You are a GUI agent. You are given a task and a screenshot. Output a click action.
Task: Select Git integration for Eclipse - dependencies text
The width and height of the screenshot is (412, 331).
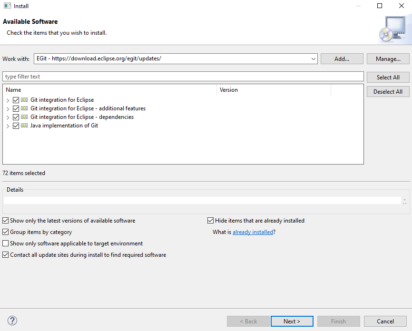coord(82,117)
